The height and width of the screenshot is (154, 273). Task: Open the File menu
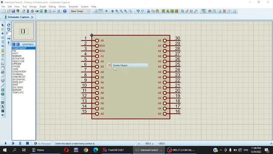point(3,7)
